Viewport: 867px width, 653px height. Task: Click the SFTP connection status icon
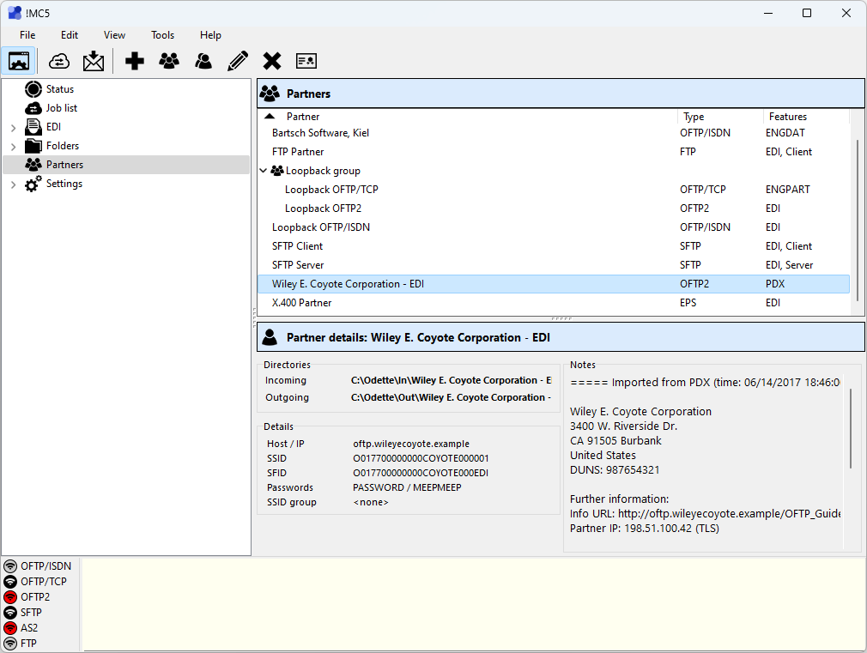[10, 613]
